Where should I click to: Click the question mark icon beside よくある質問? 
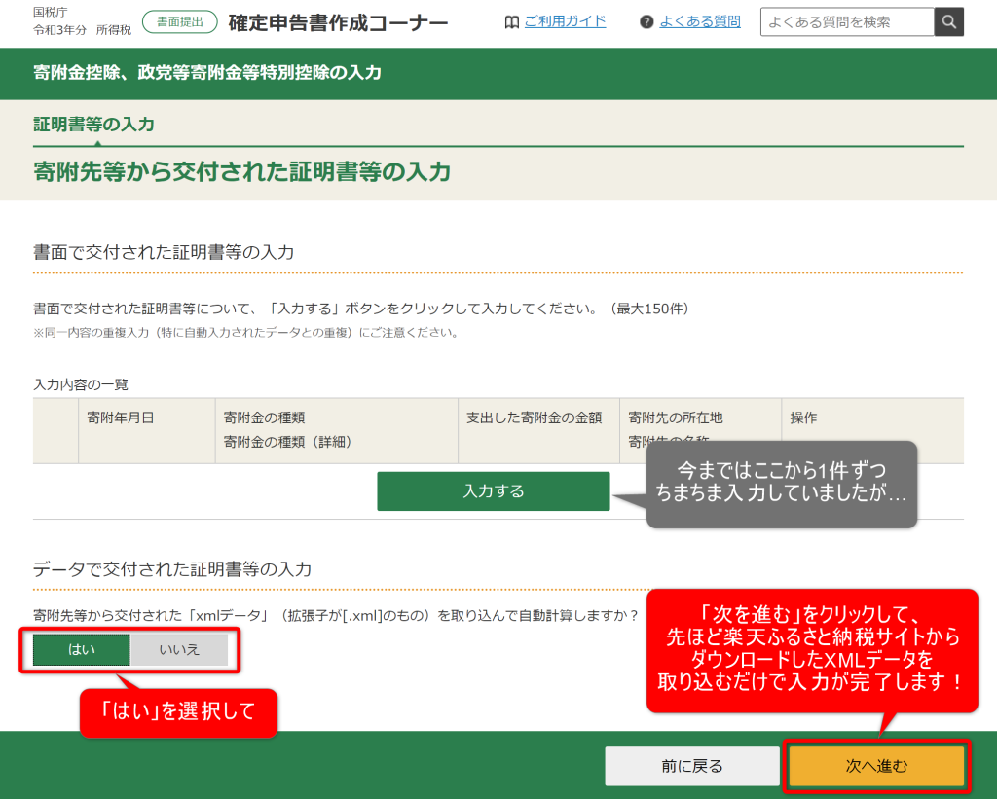click(647, 22)
